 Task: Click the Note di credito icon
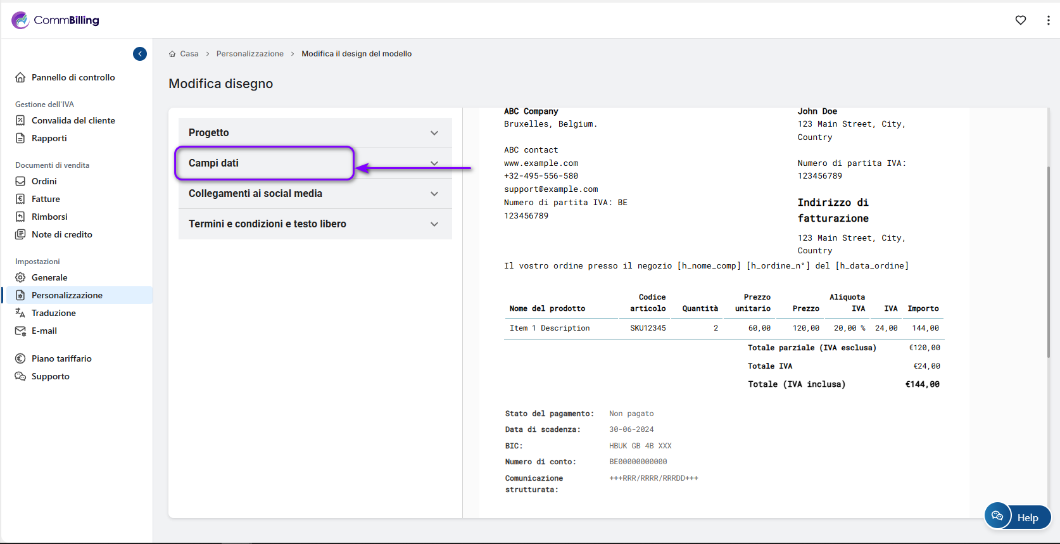click(x=20, y=234)
